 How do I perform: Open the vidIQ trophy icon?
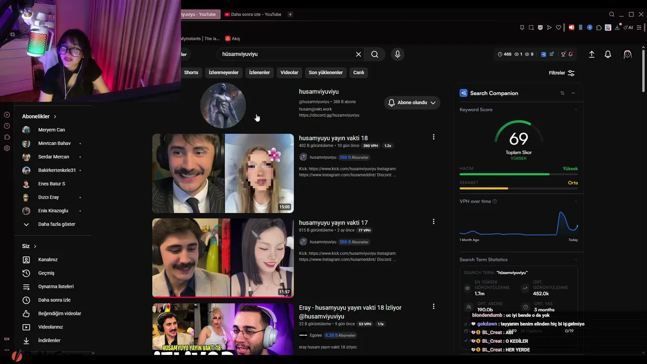[563, 54]
